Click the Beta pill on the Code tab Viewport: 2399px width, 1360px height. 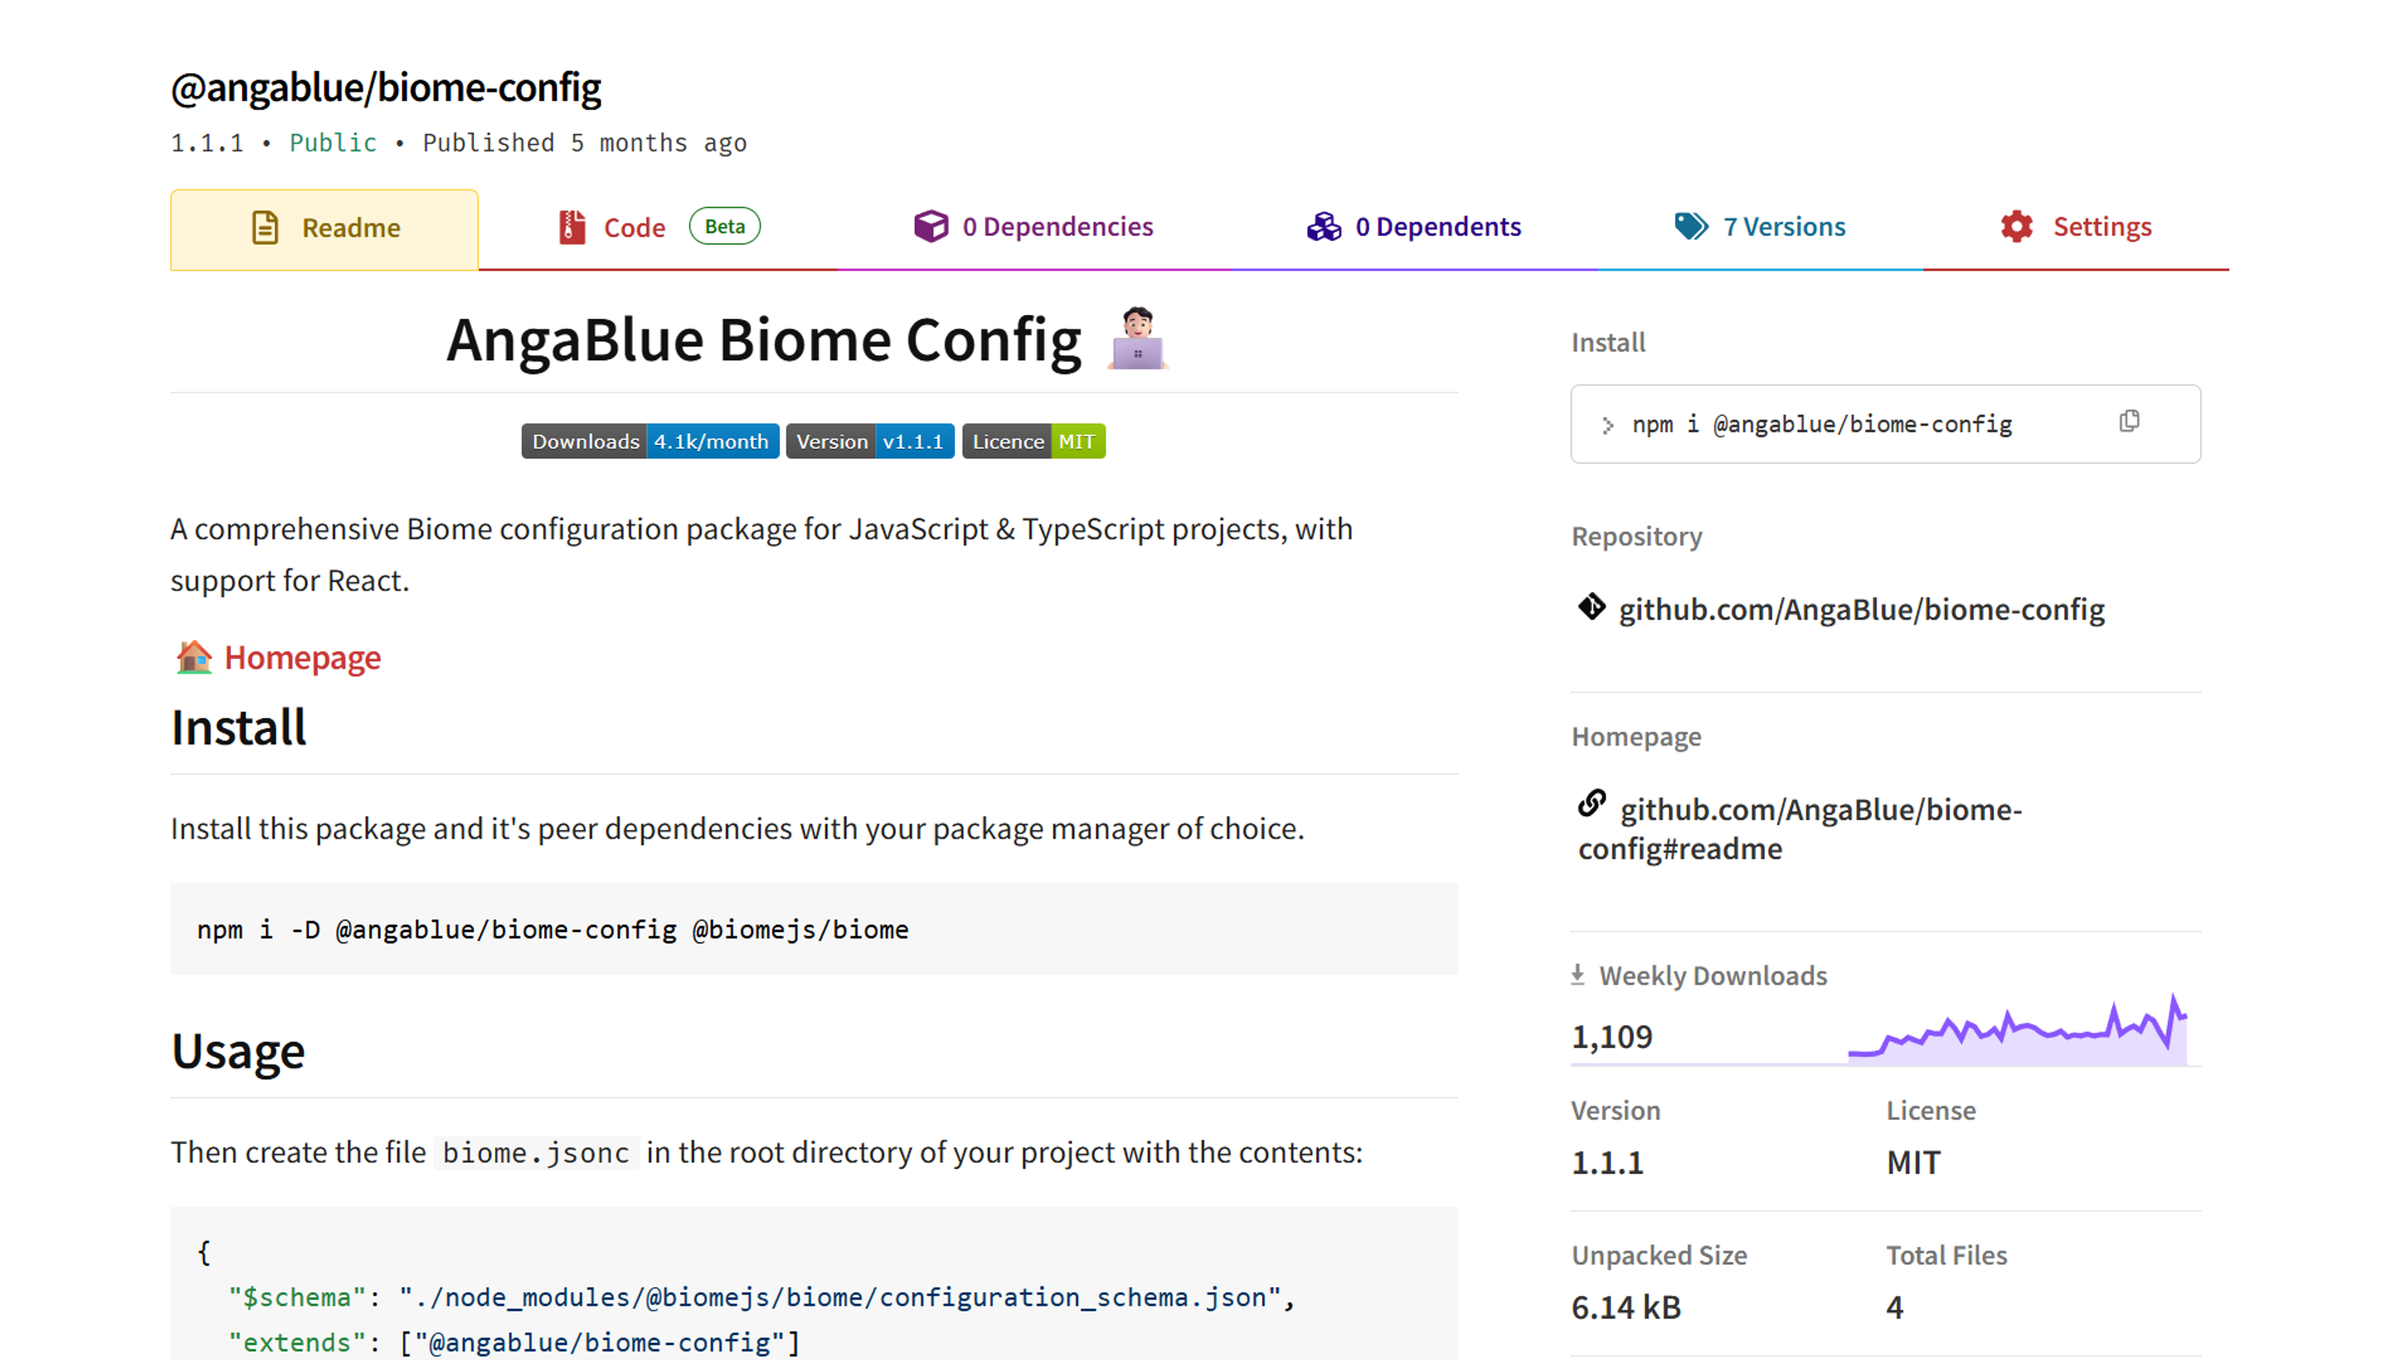click(725, 225)
